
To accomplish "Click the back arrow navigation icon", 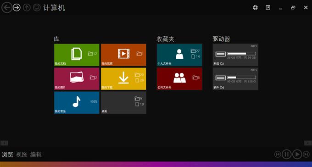I will pos(7,7).
